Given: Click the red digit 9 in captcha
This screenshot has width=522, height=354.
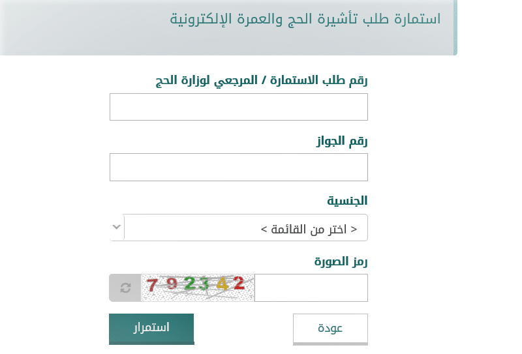Looking at the screenshot, I should pos(172,284).
